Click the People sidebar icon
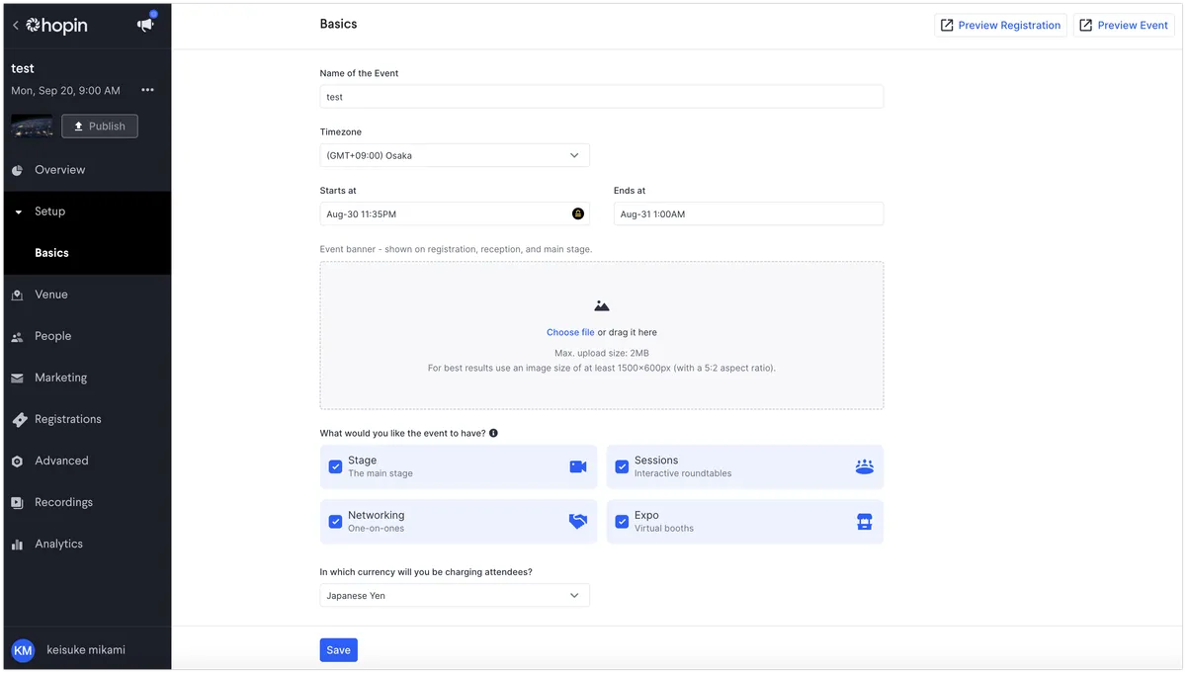 17,337
